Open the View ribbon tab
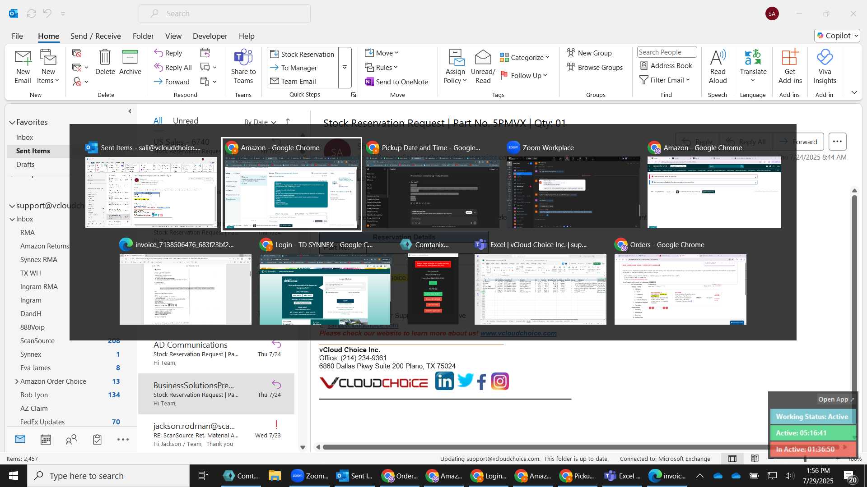The height and width of the screenshot is (487, 867). (x=173, y=36)
